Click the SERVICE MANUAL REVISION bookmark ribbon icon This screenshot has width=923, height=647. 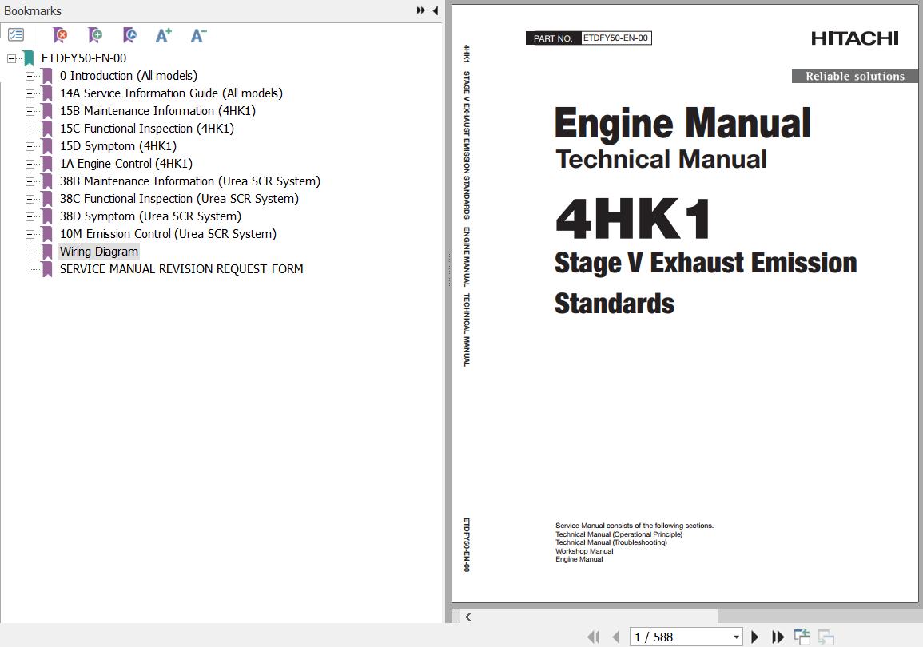(x=46, y=269)
